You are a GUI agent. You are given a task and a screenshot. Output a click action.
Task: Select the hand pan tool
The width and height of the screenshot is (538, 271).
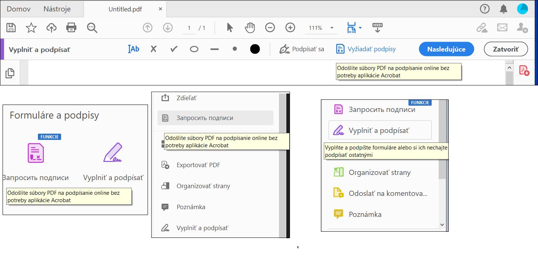click(250, 28)
